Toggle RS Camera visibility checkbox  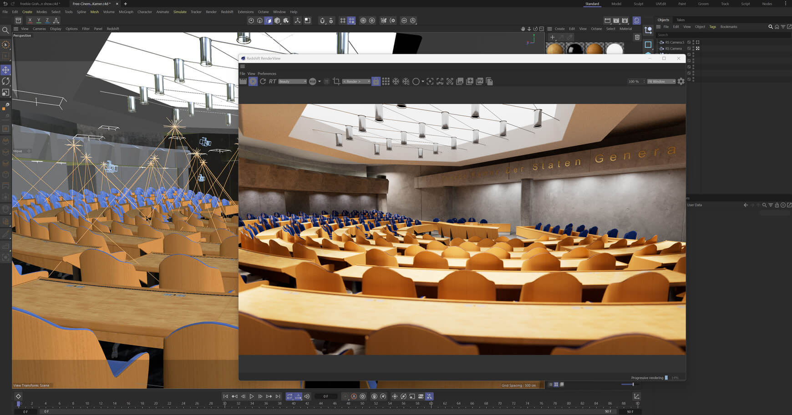689,48
